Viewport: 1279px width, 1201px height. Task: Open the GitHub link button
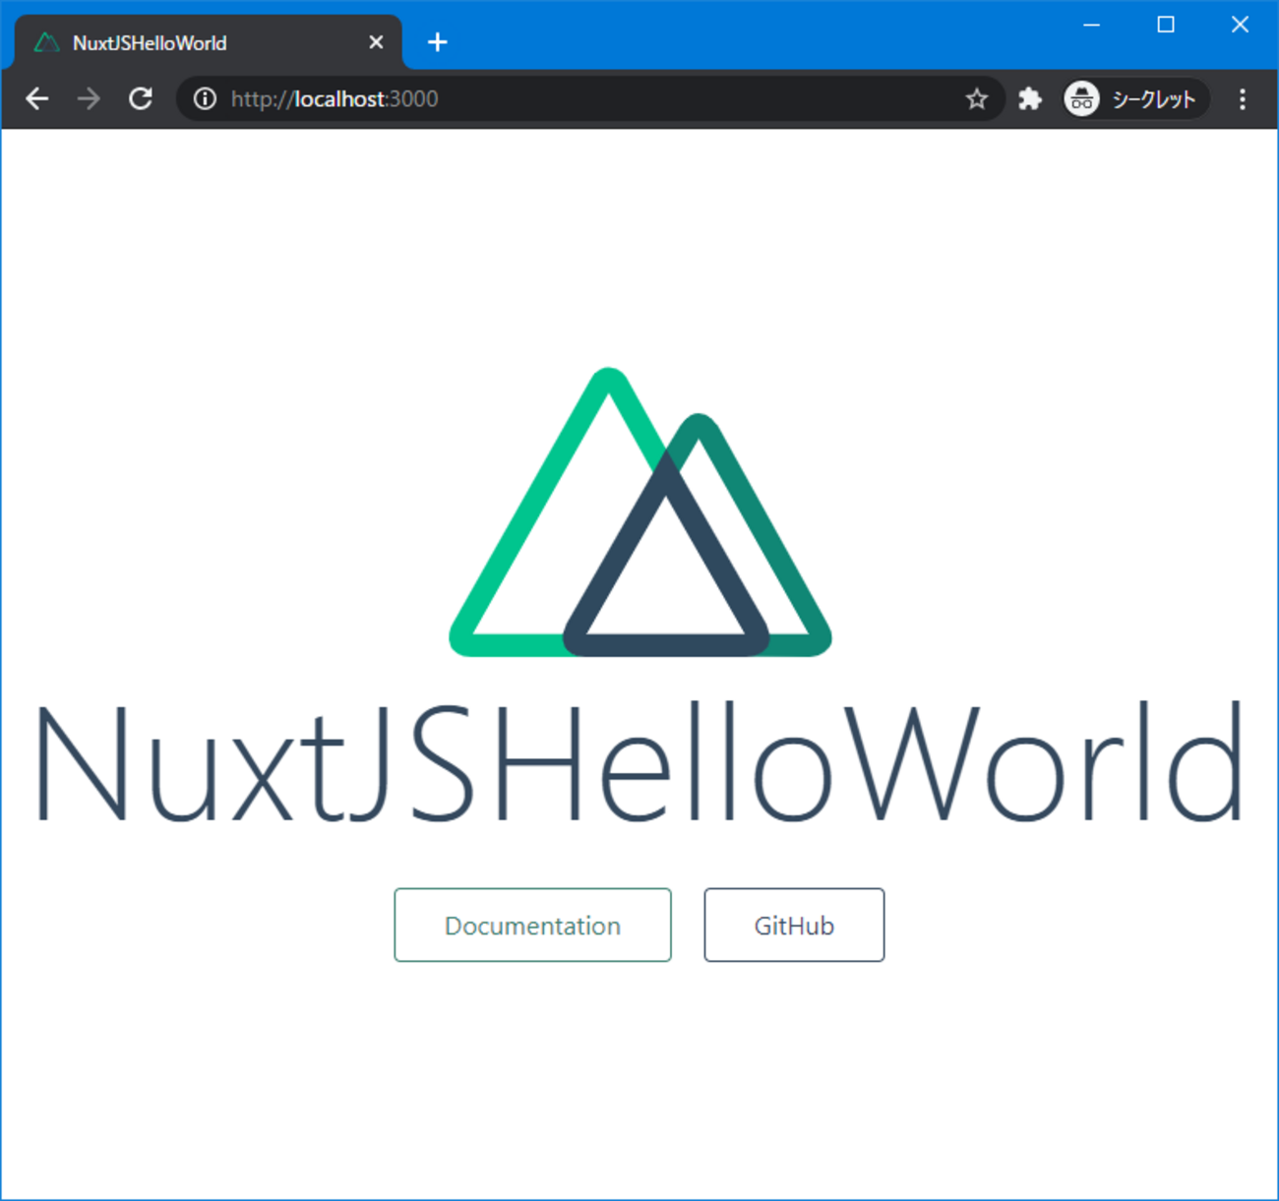point(794,925)
